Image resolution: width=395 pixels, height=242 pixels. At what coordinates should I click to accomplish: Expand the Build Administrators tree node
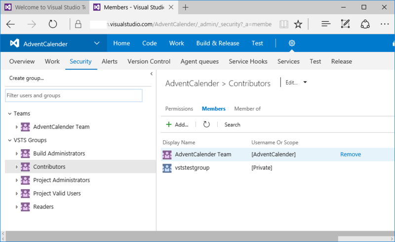pyautogui.click(x=17, y=154)
